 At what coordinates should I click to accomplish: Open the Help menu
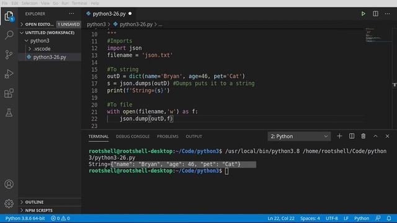pyautogui.click(x=95, y=3)
